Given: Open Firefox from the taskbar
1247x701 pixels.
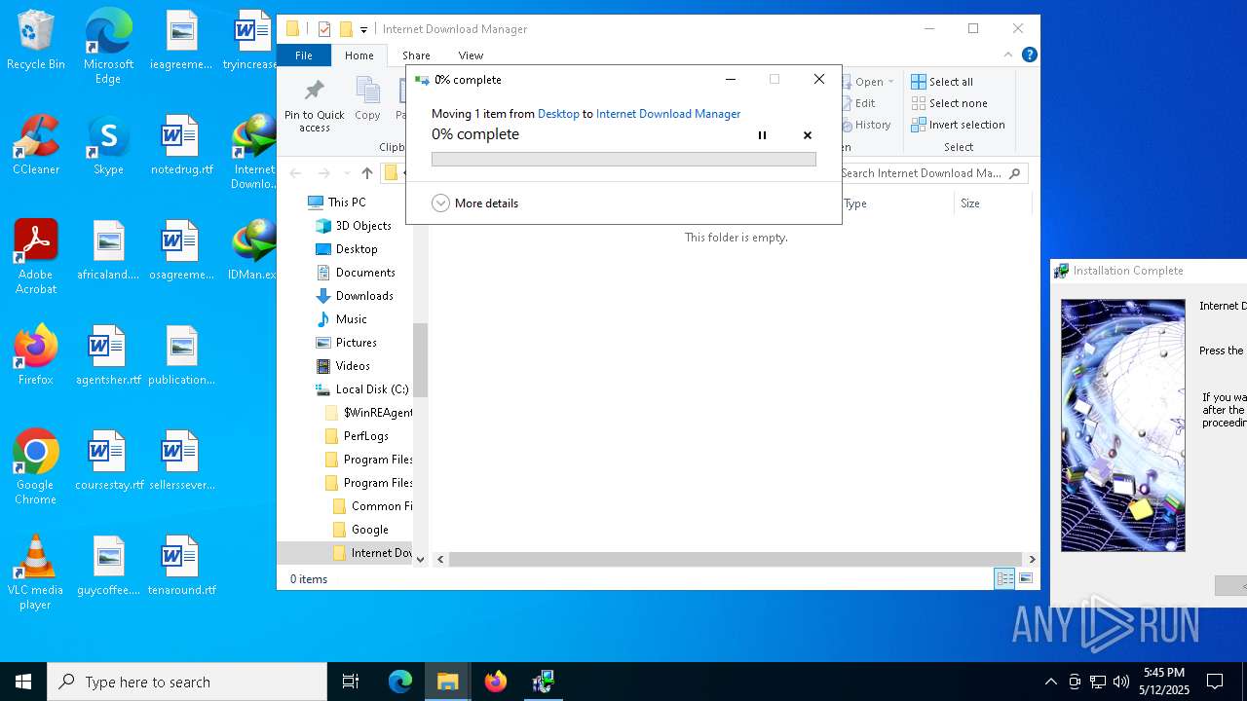Looking at the screenshot, I should click(496, 682).
